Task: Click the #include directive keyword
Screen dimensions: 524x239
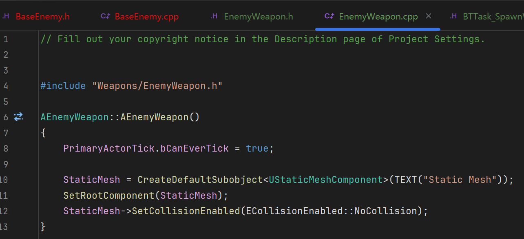Action: click(63, 86)
